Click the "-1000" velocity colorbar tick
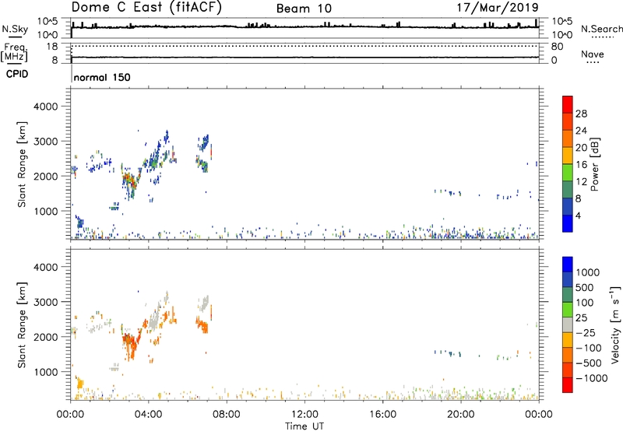 tap(591, 378)
